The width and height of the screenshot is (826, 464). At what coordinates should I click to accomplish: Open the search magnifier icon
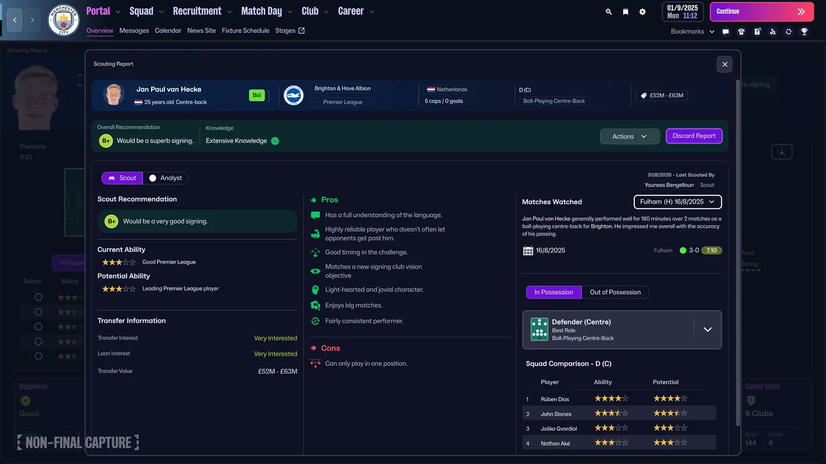[x=609, y=12]
